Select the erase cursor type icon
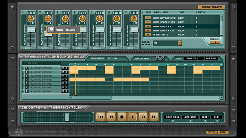This screenshot has height=138, width=246. click(x=162, y=58)
